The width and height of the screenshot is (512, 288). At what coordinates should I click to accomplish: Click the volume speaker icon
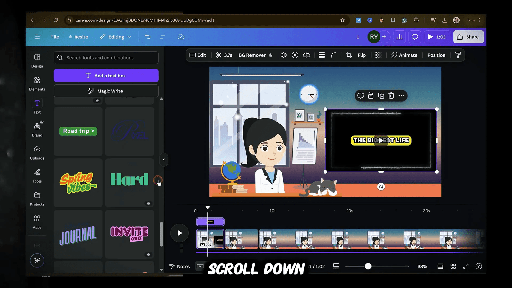tap(283, 55)
